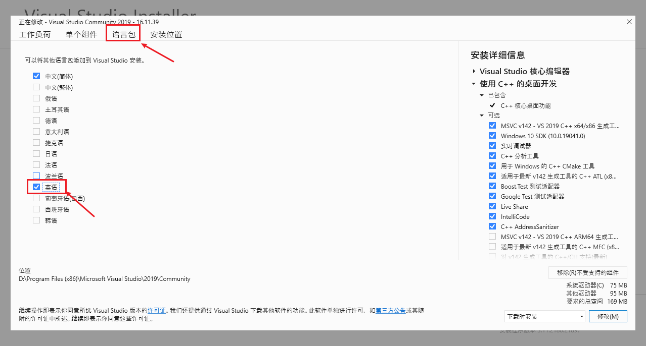
Task: Collapse the 已包含 group
Action: tap(482, 95)
